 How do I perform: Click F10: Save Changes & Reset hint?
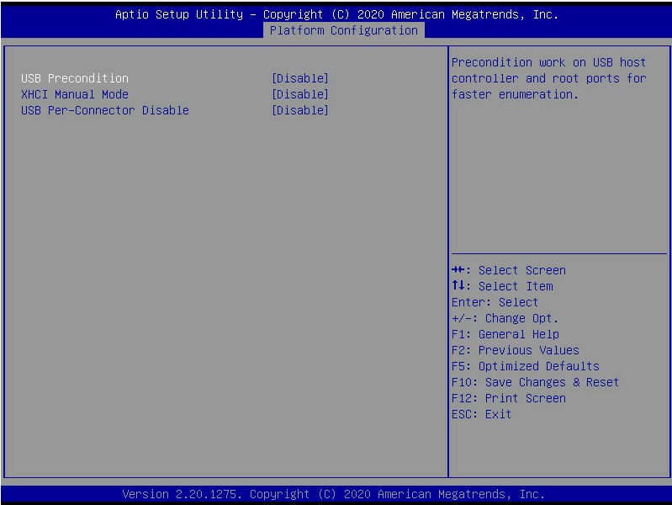pos(535,382)
